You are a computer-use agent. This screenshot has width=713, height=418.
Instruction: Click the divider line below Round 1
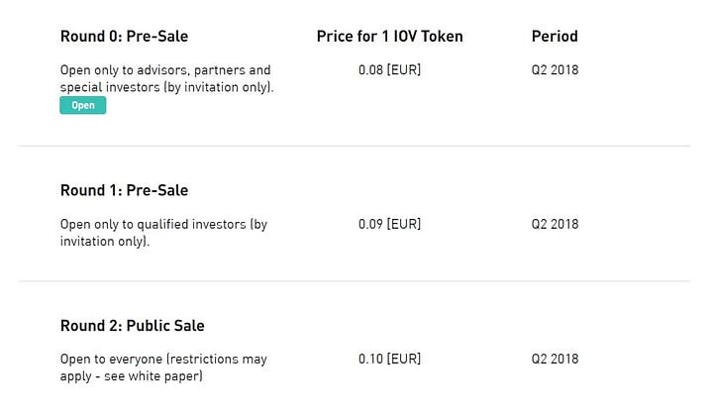coord(355,281)
